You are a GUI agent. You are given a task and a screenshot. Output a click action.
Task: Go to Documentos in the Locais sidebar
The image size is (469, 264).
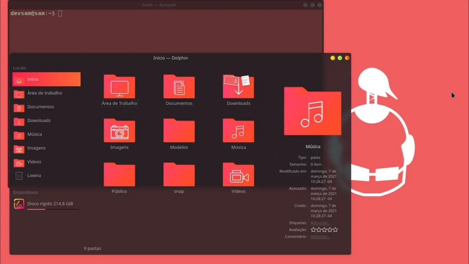point(47,107)
